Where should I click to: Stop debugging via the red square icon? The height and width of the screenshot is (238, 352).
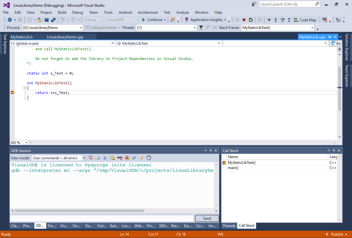(x=244, y=20)
